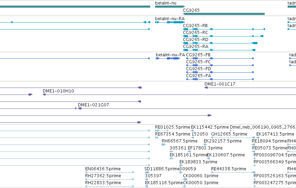Click EK167413.5prime EST label
296x188 pixels.
tap(275, 134)
